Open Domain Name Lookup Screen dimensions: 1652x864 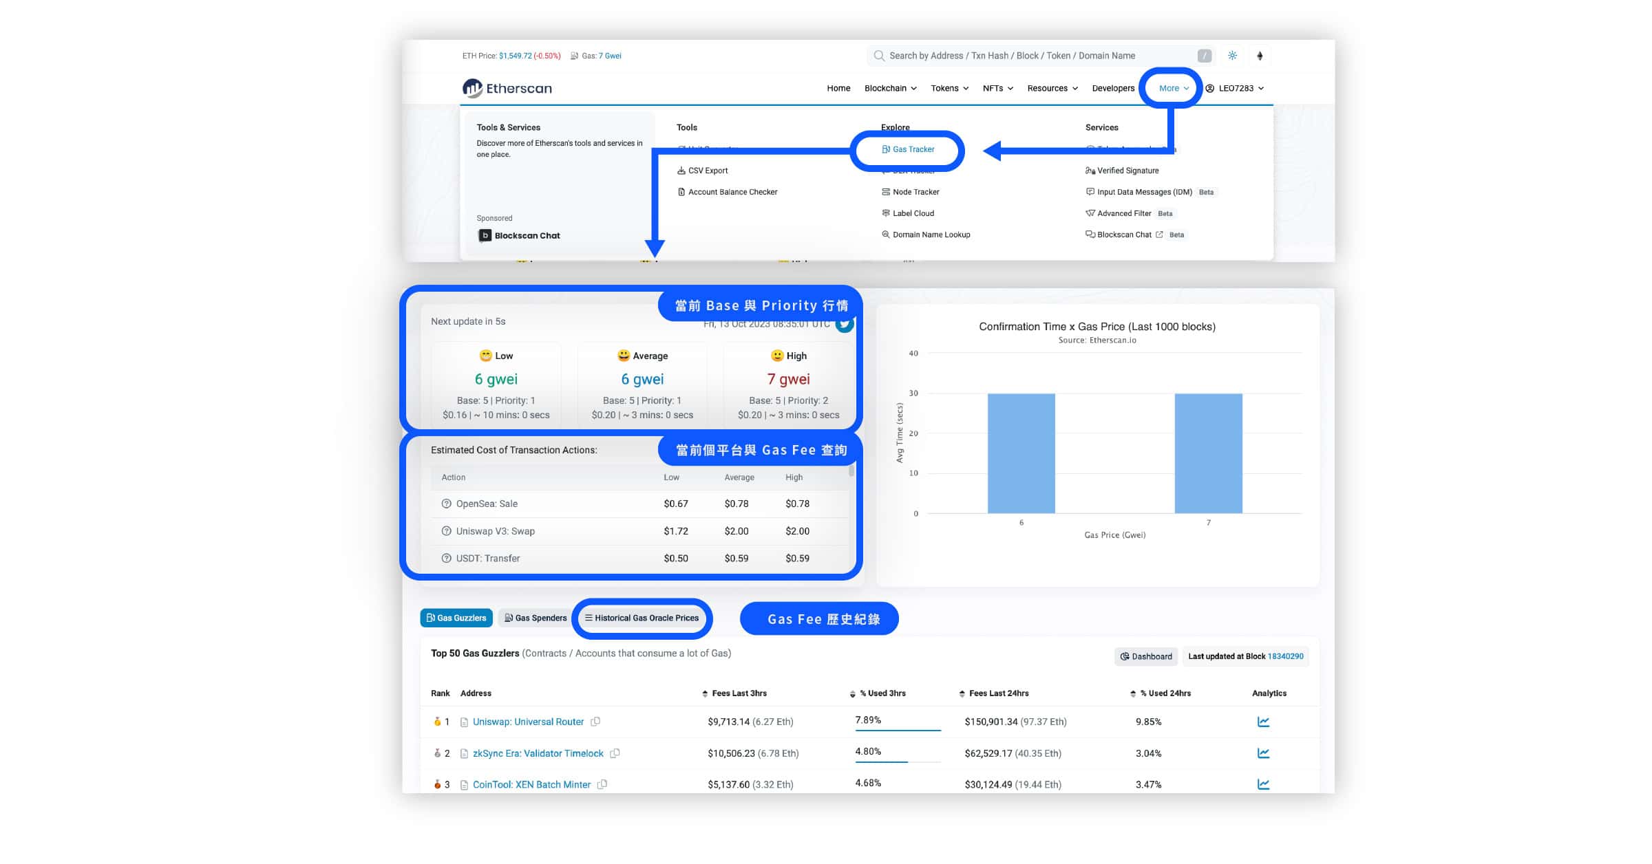click(926, 235)
